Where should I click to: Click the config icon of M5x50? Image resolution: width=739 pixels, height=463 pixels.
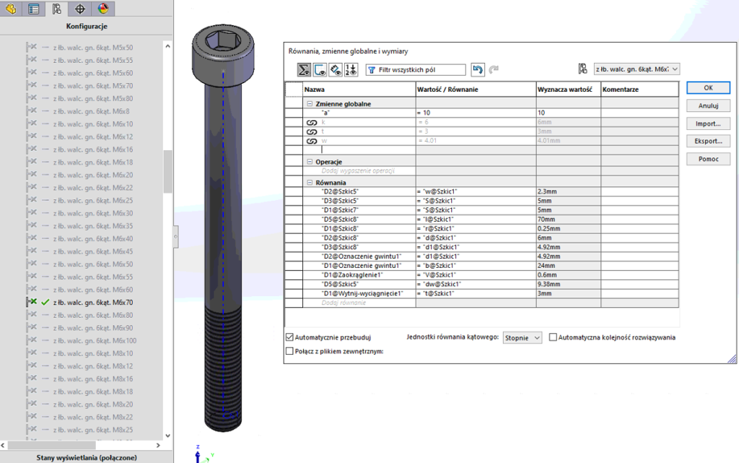click(x=32, y=47)
